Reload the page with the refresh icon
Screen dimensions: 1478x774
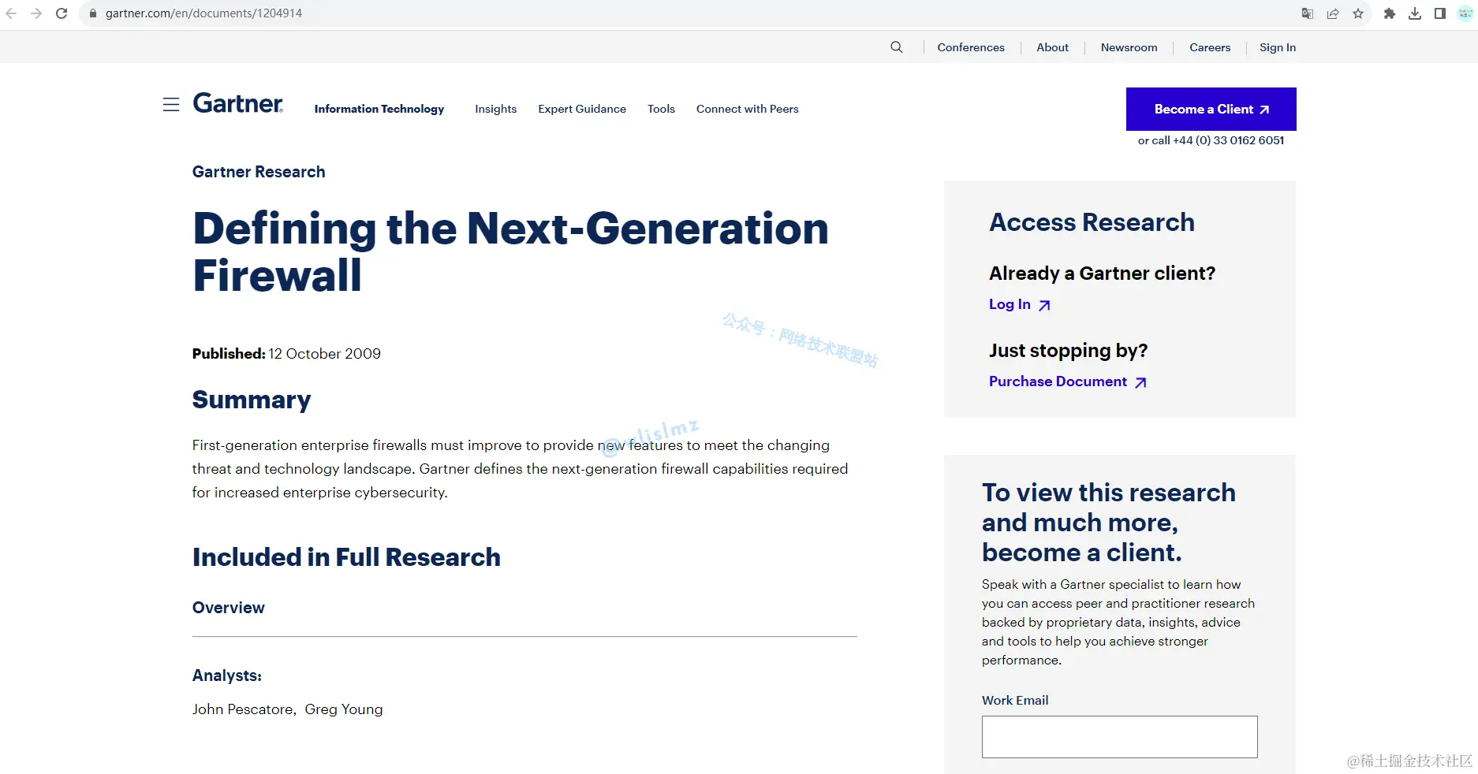(x=62, y=13)
